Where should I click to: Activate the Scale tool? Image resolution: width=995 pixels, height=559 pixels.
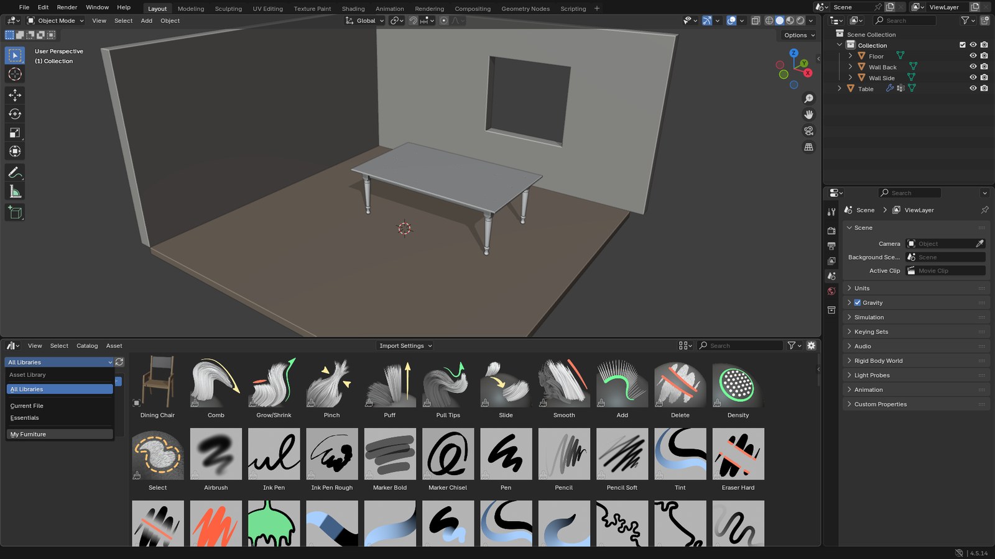(x=15, y=132)
